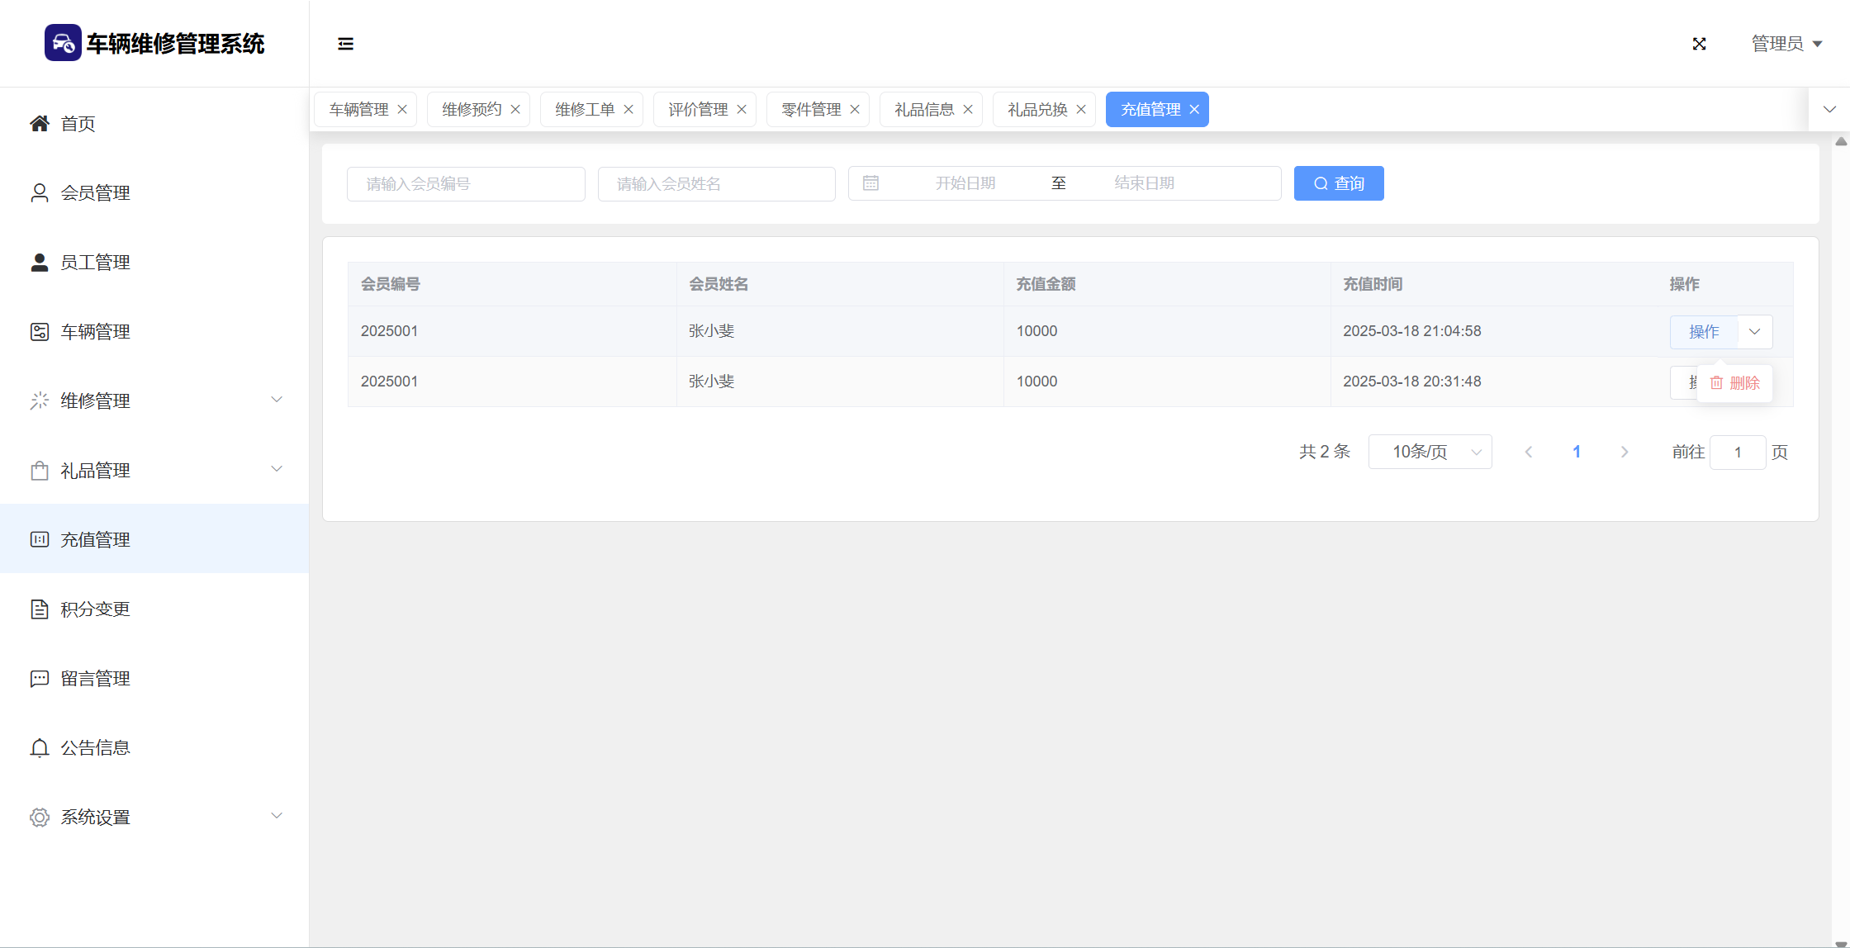Click the 操作 button in the first row
This screenshot has height=948, width=1850.
[x=1703, y=332]
